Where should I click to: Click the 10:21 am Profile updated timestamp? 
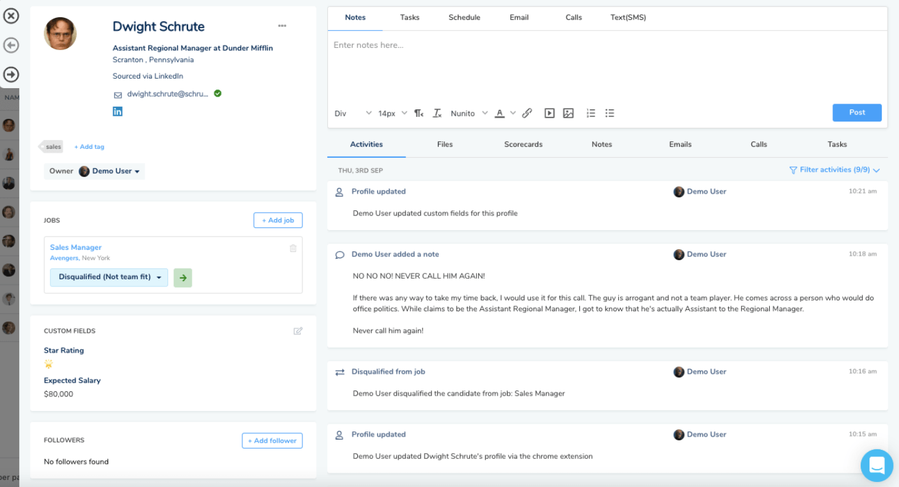pos(863,192)
